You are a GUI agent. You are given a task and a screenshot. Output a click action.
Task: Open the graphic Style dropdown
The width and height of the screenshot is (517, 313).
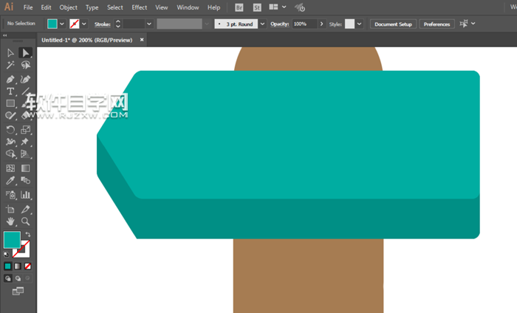pyautogui.click(x=360, y=24)
